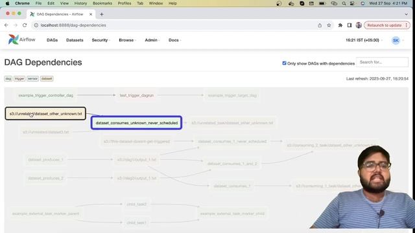Click the Relaunch to update button
This screenshot has width=415, height=233.
385,25
